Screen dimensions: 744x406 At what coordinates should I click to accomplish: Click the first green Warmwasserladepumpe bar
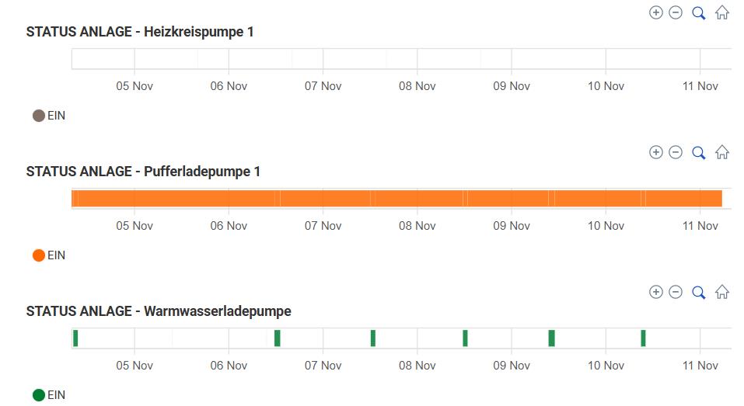(x=75, y=338)
